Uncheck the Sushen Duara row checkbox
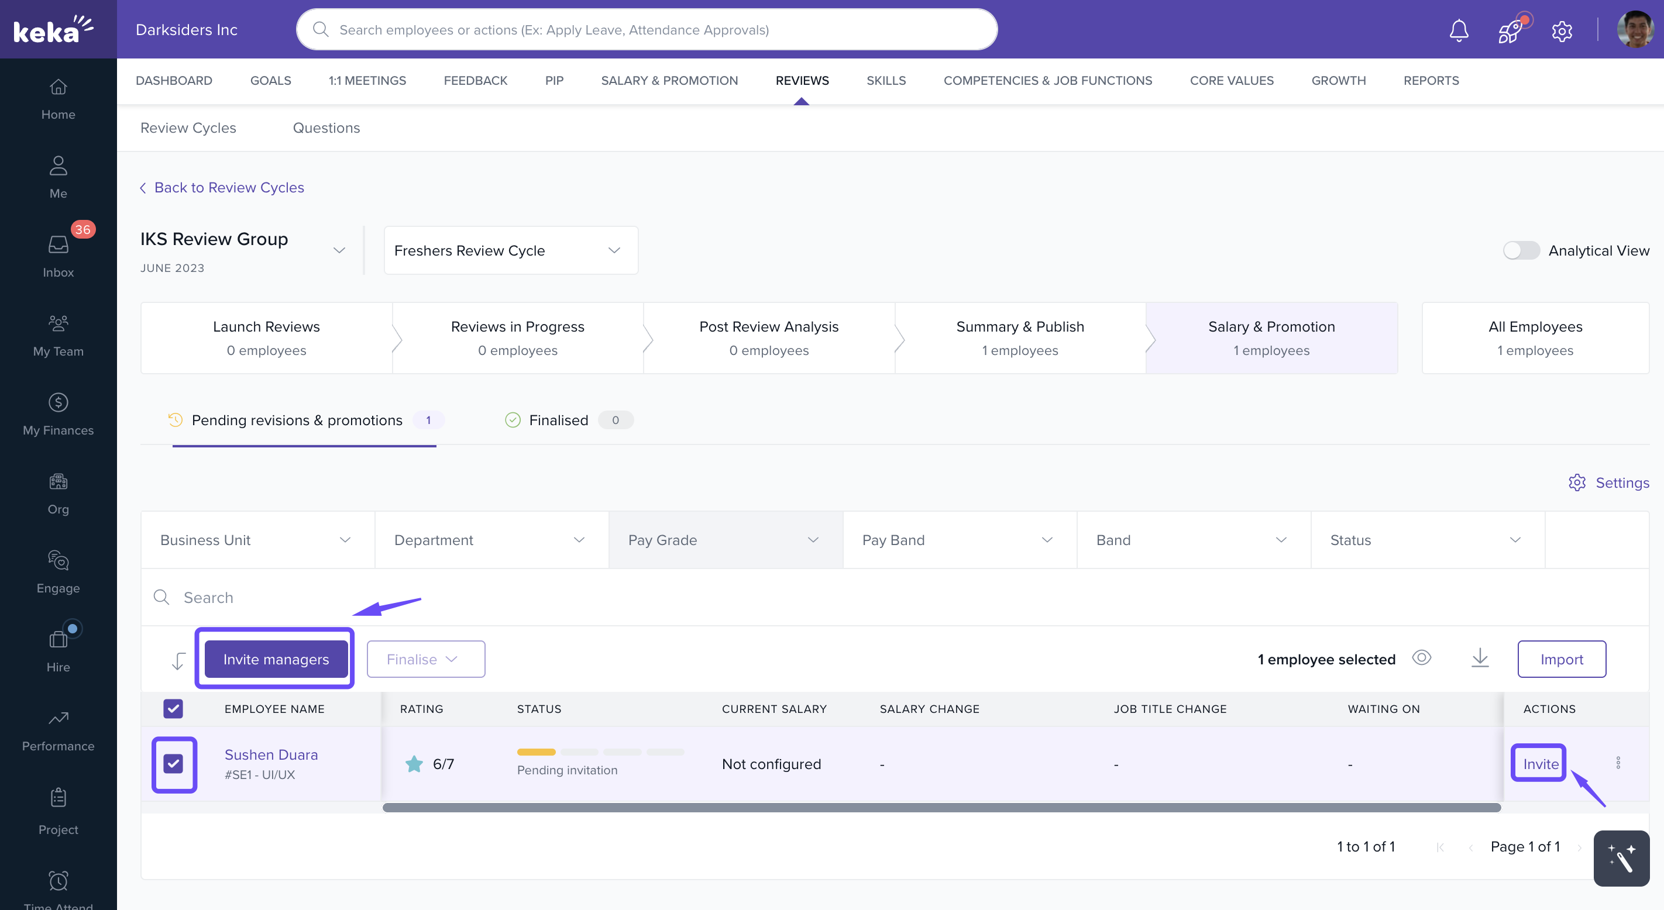Image resolution: width=1664 pixels, height=910 pixels. click(173, 763)
